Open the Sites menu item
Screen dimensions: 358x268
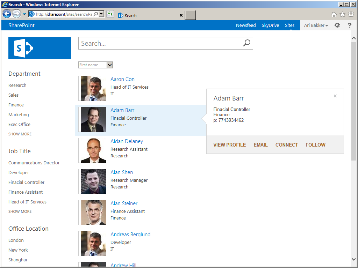point(289,25)
